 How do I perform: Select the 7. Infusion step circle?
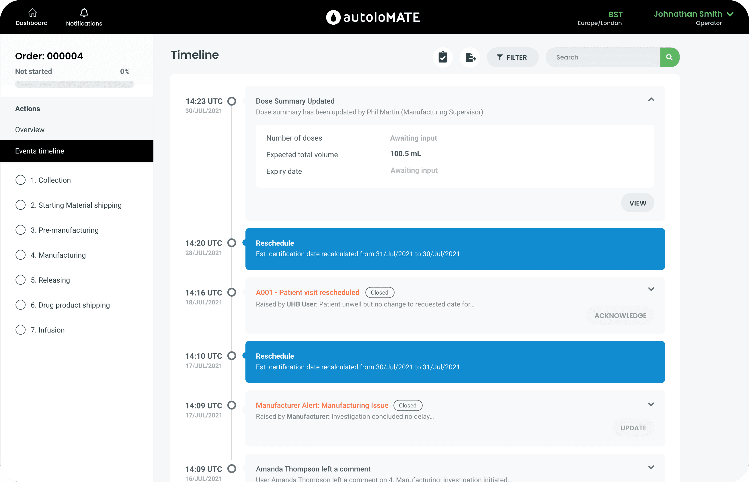21,330
